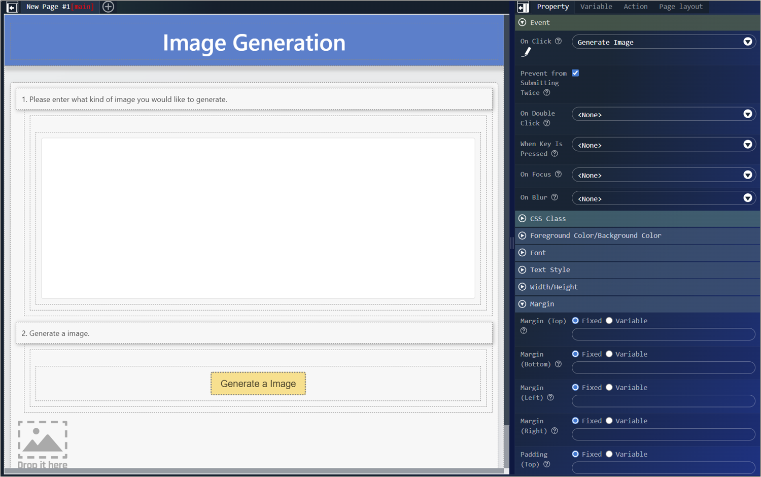Click the add new page plus icon
The height and width of the screenshot is (477, 761).
coord(108,7)
